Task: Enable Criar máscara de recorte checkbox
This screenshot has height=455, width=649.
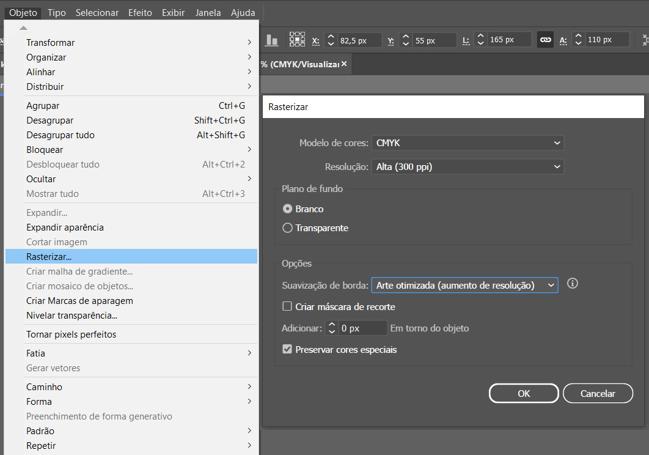Action: pyautogui.click(x=287, y=307)
